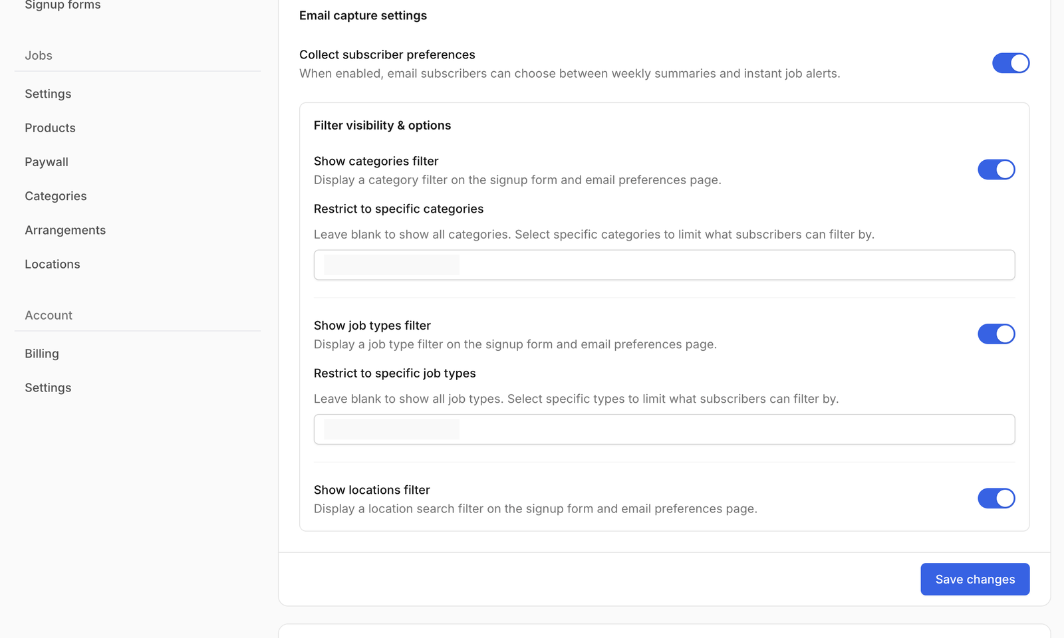
Task: Click the Restrict to specific categories field
Action: click(x=664, y=265)
